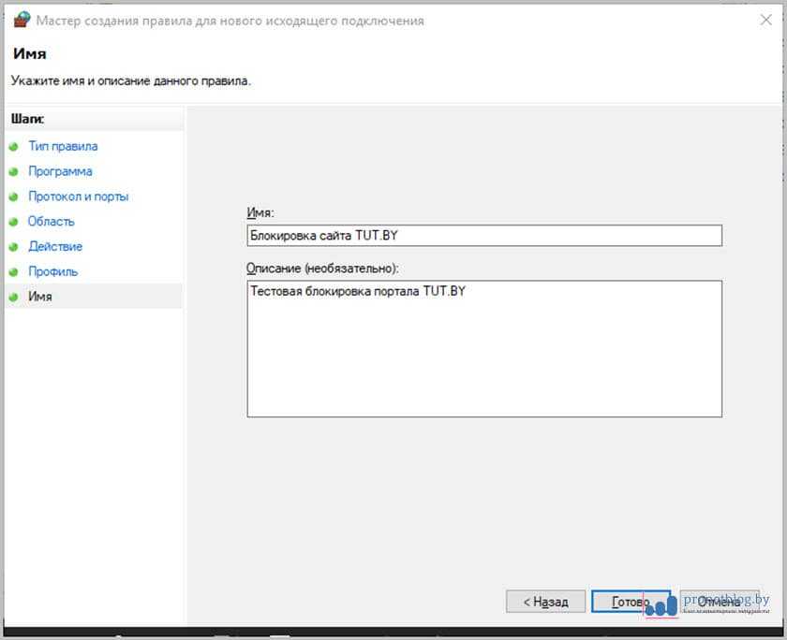
Task: Click the green bullet beside Профиль
Action: pos(13,272)
